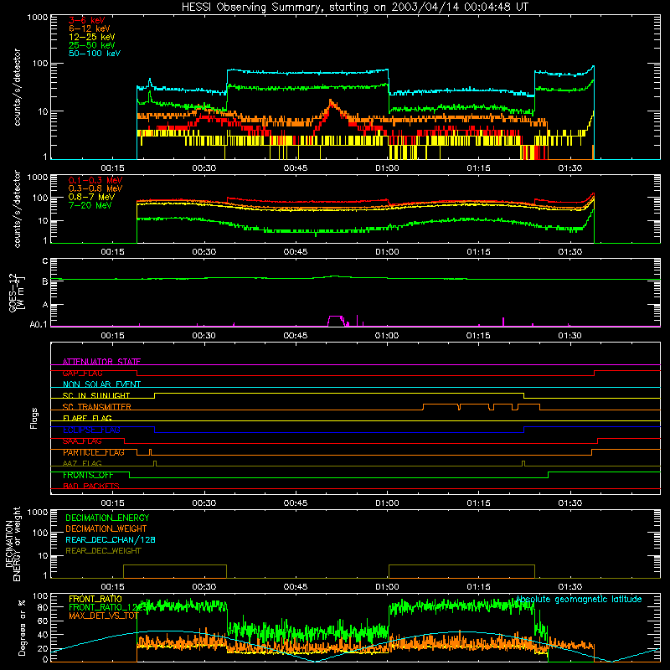Click the 00:45 tick under the MeV panel

296,252
